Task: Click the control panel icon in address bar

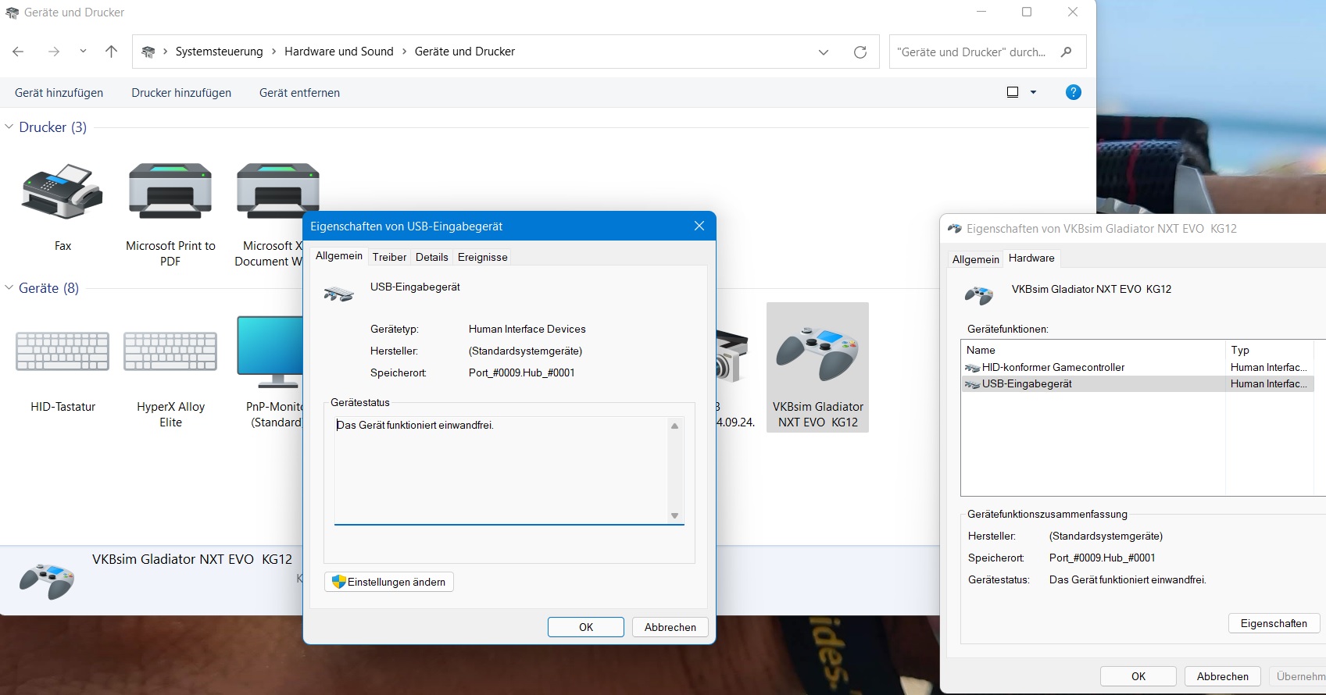Action: pos(148,52)
